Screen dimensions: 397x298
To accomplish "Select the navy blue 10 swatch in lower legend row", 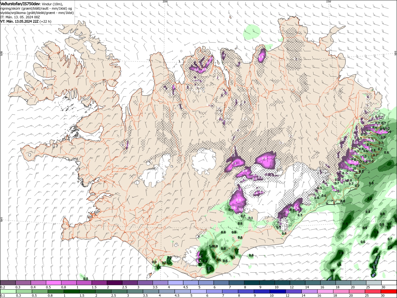I will pos(278,291).
